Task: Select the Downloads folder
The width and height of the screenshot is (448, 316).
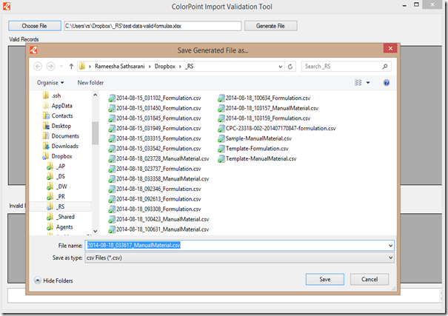Action: [60, 146]
